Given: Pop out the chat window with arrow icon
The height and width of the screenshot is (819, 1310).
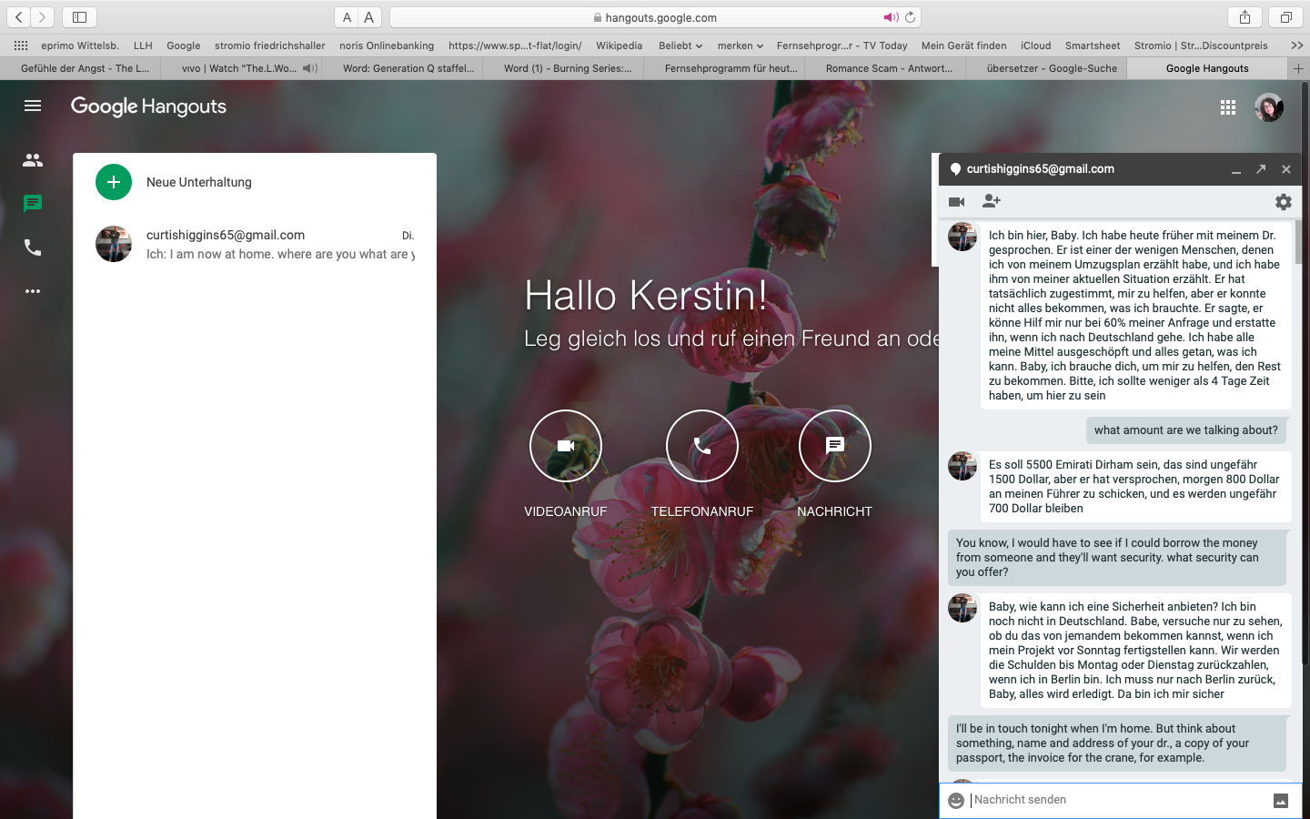Looking at the screenshot, I should point(1261,169).
